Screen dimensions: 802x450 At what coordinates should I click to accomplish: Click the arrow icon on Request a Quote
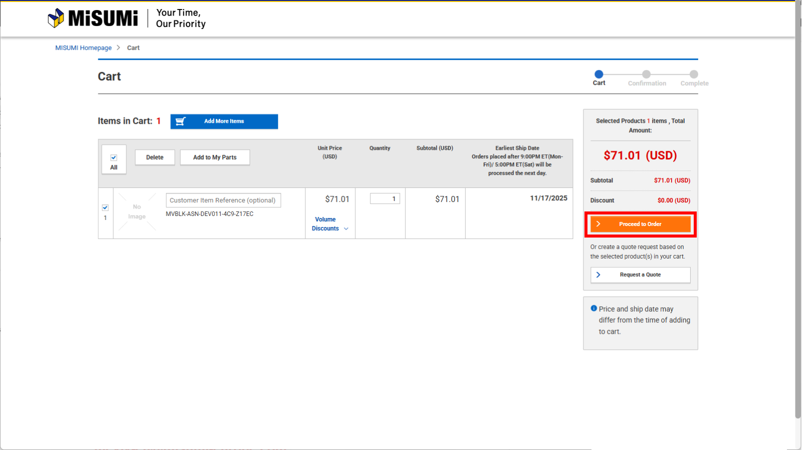coord(598,275)
